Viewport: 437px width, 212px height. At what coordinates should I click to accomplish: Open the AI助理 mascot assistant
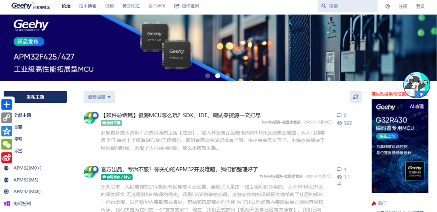[x=416, y=85]
